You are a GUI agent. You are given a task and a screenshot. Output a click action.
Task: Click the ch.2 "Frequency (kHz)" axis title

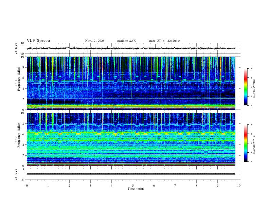19,135
